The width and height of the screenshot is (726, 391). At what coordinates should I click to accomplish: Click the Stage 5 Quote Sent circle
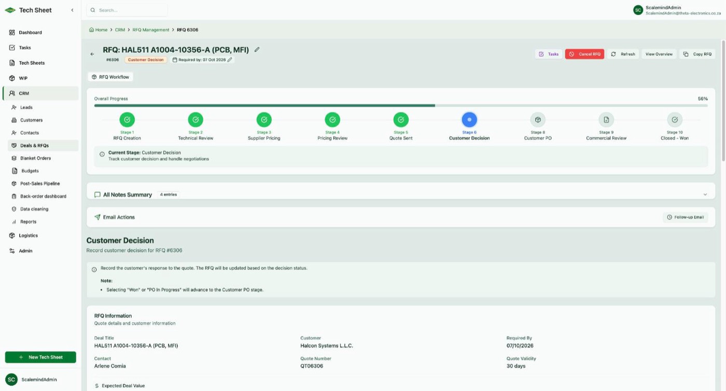click(x=401, y=120)
